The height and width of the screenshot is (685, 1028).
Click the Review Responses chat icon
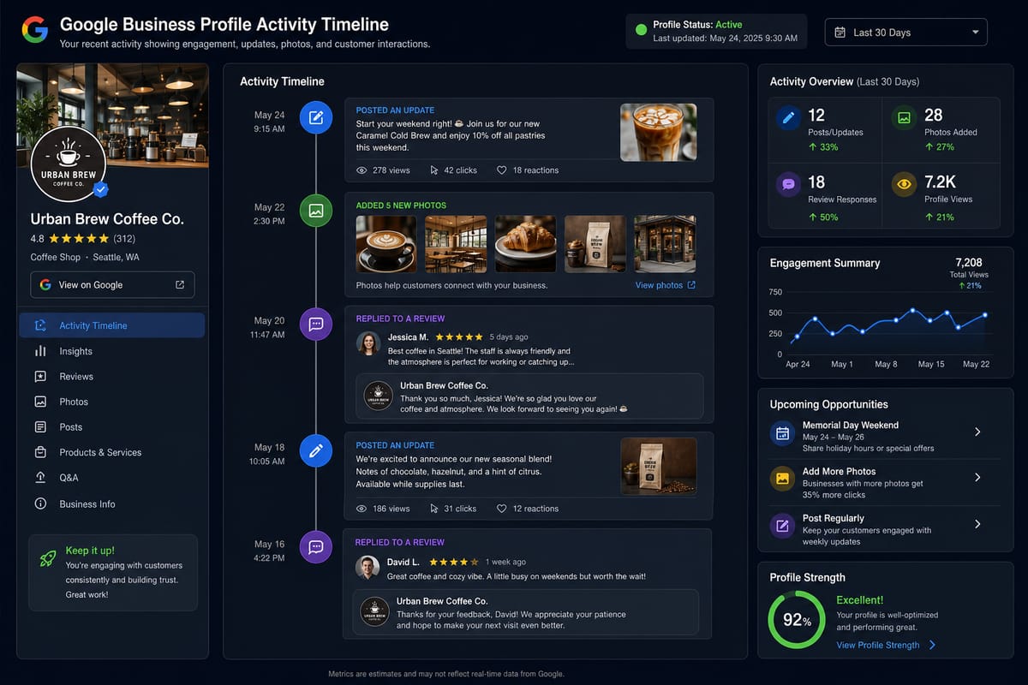789,184
